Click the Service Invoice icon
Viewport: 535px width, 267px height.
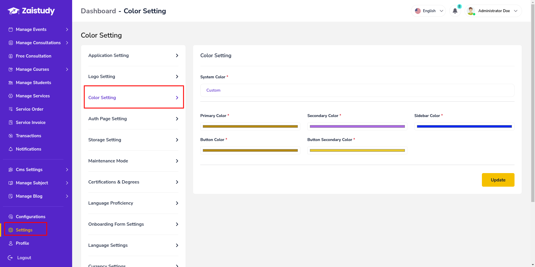tap(11, 123)
